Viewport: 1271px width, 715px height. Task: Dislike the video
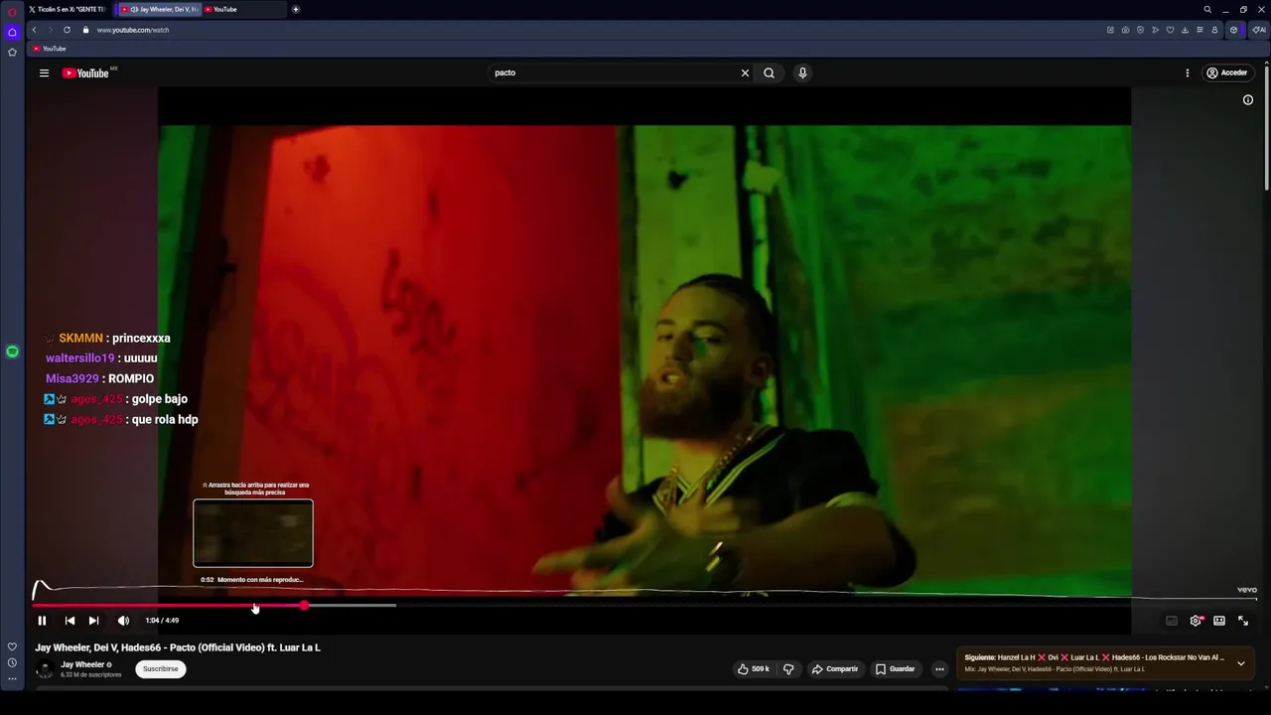(x=788, y=669)
